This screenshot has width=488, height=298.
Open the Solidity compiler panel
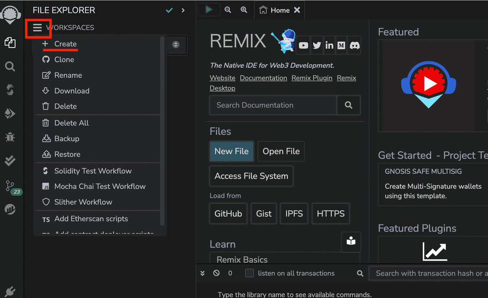coord(10,90)
